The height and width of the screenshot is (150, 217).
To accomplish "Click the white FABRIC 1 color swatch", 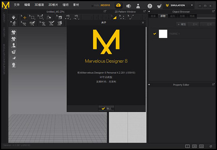I will (163, 34).
